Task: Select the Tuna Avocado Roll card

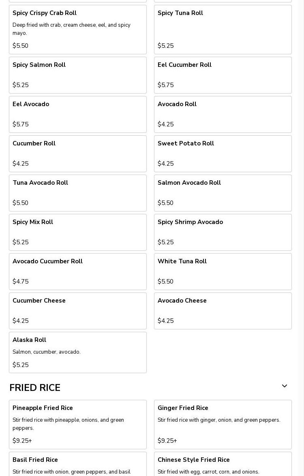Action: (x=78, y=193)
